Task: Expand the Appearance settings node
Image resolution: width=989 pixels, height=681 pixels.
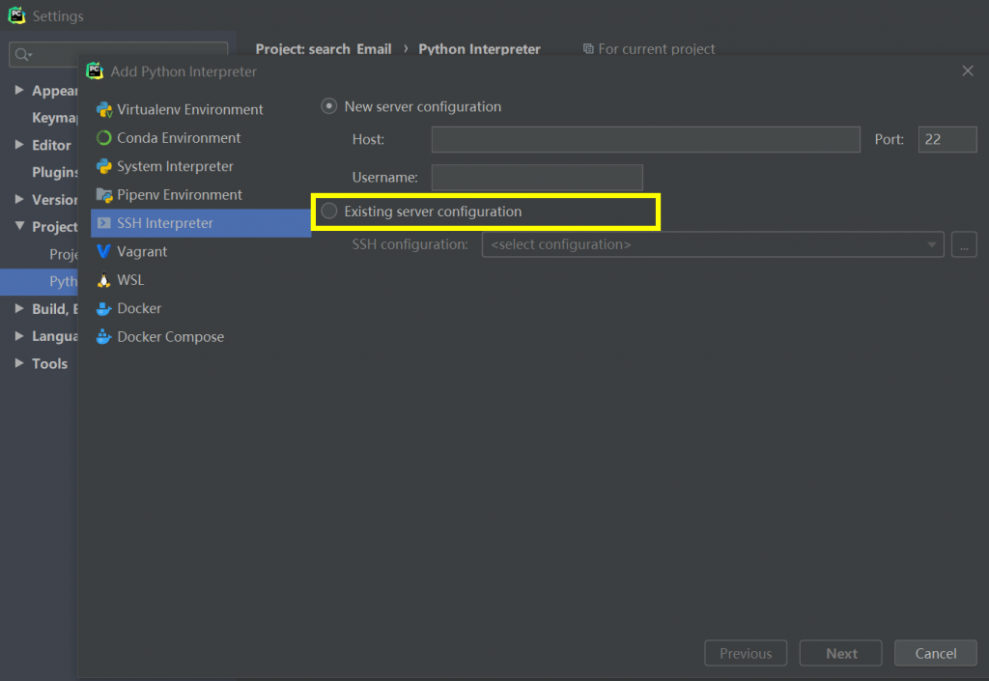Action: [19, 90]
